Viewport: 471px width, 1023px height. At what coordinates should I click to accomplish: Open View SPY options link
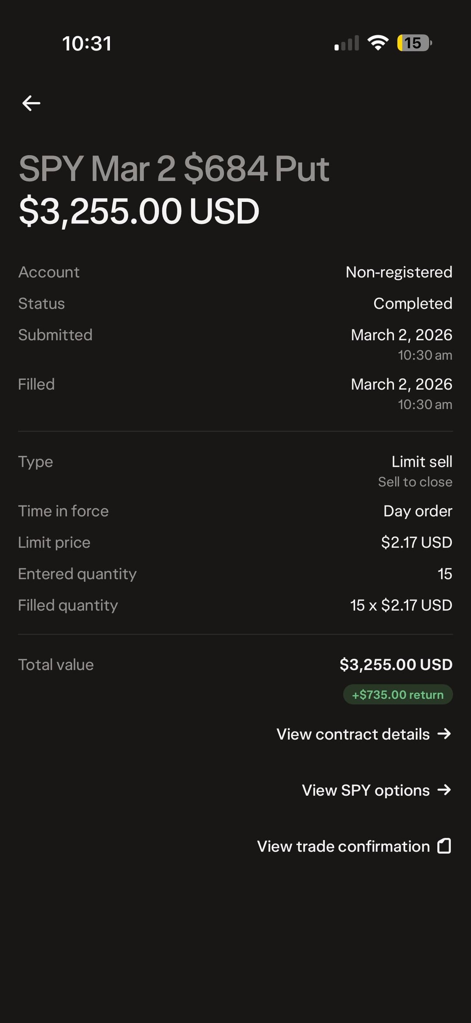click(x=366, y=790)
